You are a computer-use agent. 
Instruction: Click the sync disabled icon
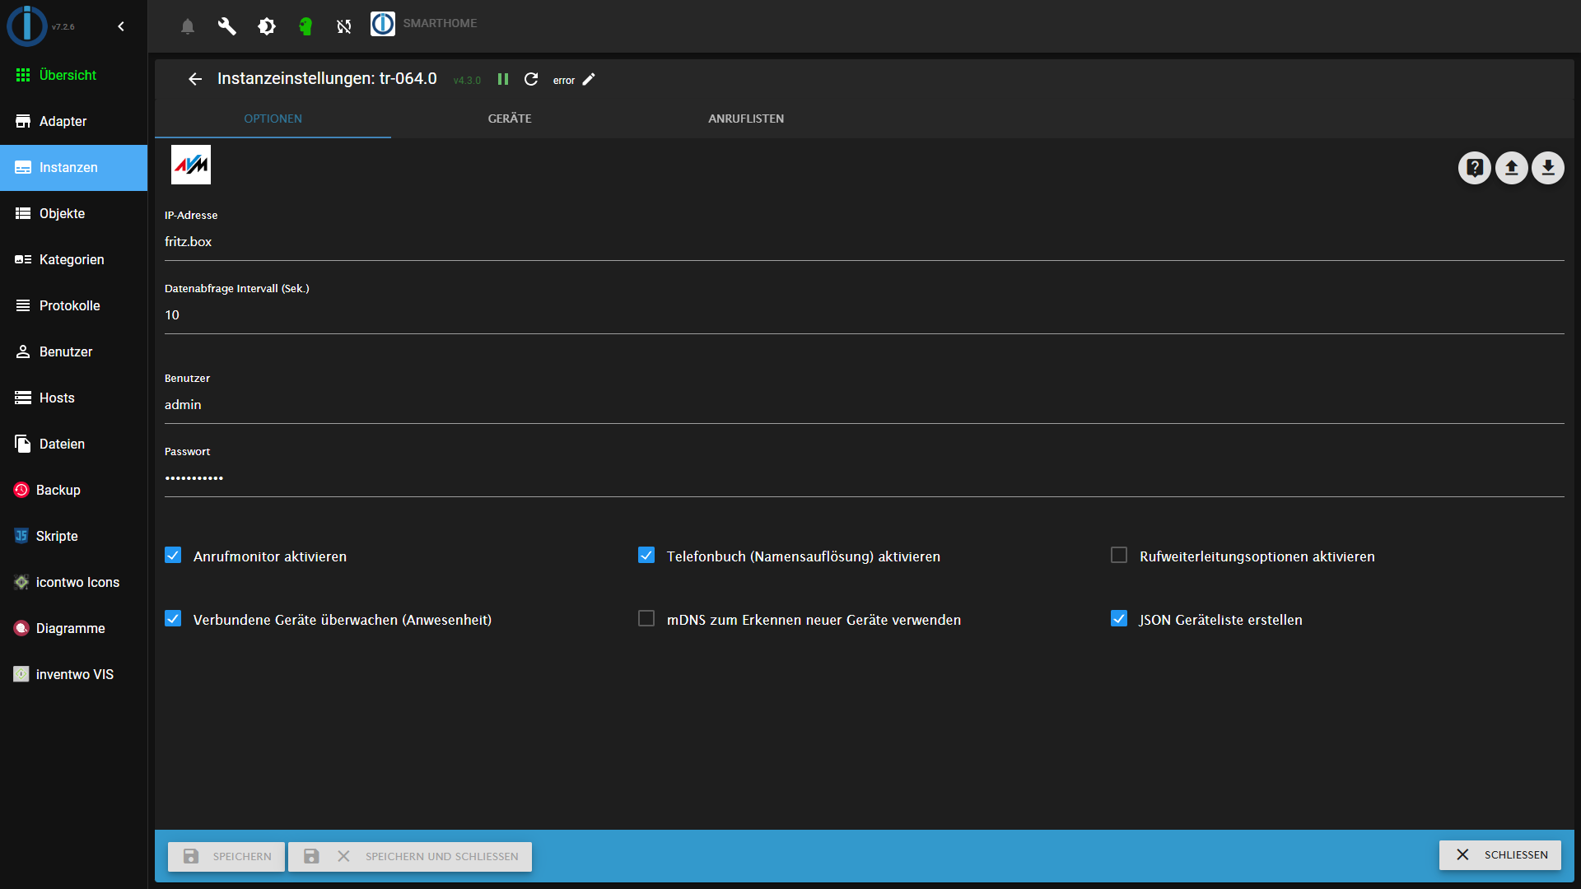(344, 26)
